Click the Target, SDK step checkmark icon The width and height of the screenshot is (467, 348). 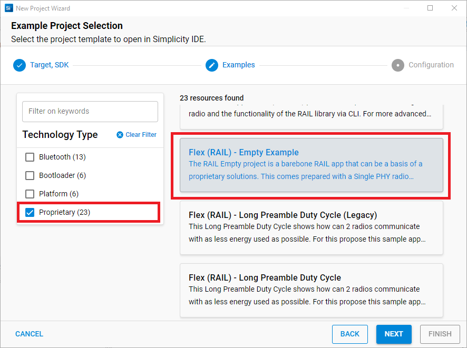coord(20,65)
